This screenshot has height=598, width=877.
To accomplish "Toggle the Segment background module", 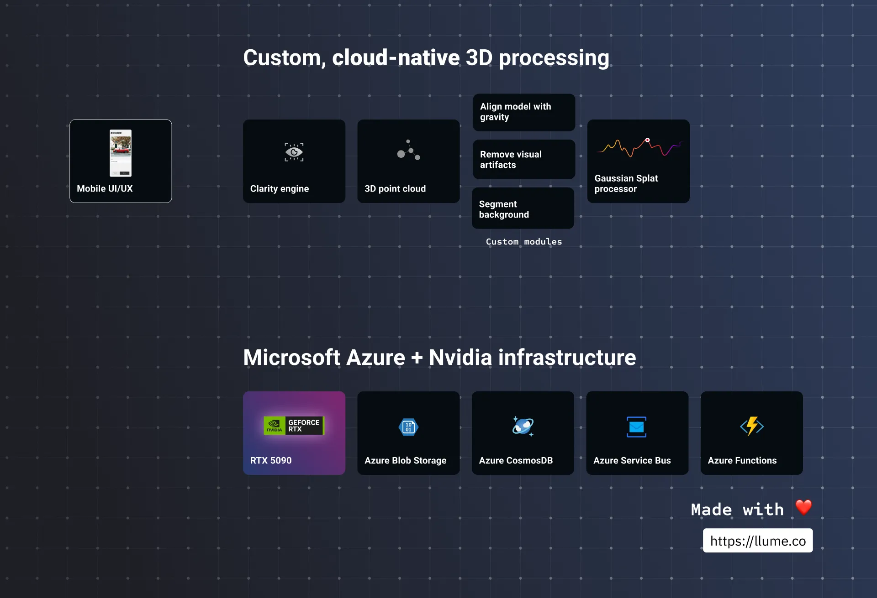I will (x=523, y=208).
